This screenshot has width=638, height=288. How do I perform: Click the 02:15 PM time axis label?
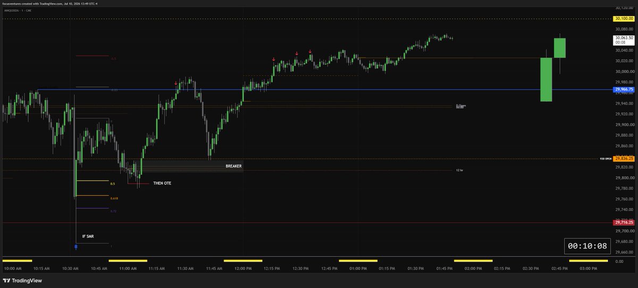(502, 268)
